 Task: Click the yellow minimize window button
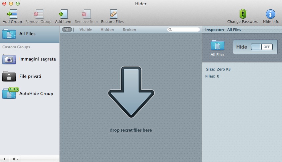tap(11, 4)
